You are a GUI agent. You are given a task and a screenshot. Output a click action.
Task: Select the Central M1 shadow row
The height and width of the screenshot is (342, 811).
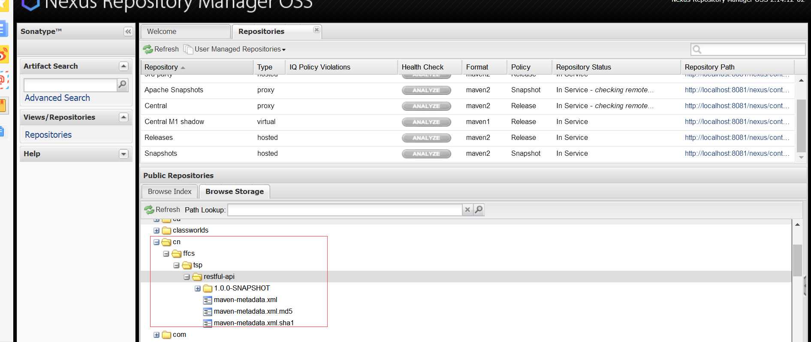(x=468, y=121)
